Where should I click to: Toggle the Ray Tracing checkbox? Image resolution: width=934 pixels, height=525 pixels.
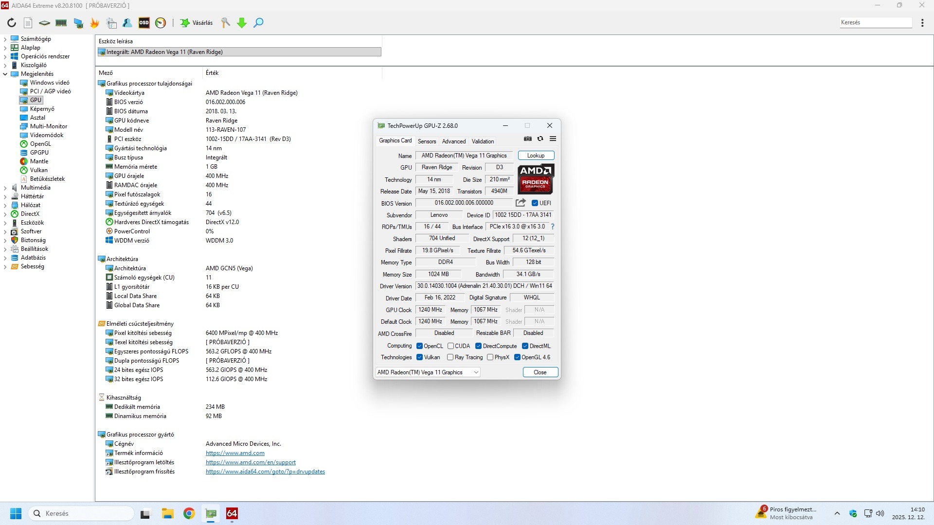(450, 357)
